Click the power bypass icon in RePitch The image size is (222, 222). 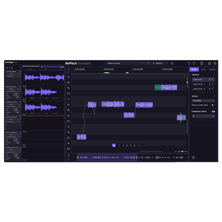pos(210,63)
